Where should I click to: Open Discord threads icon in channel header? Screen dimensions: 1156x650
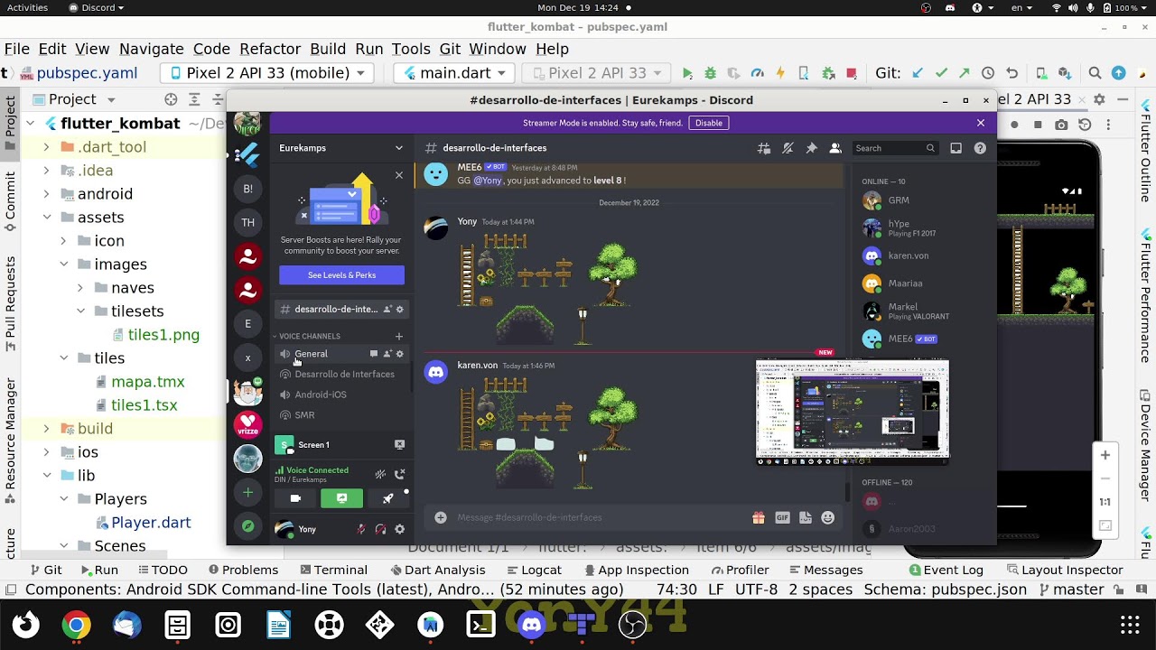[x=764, y=148]
